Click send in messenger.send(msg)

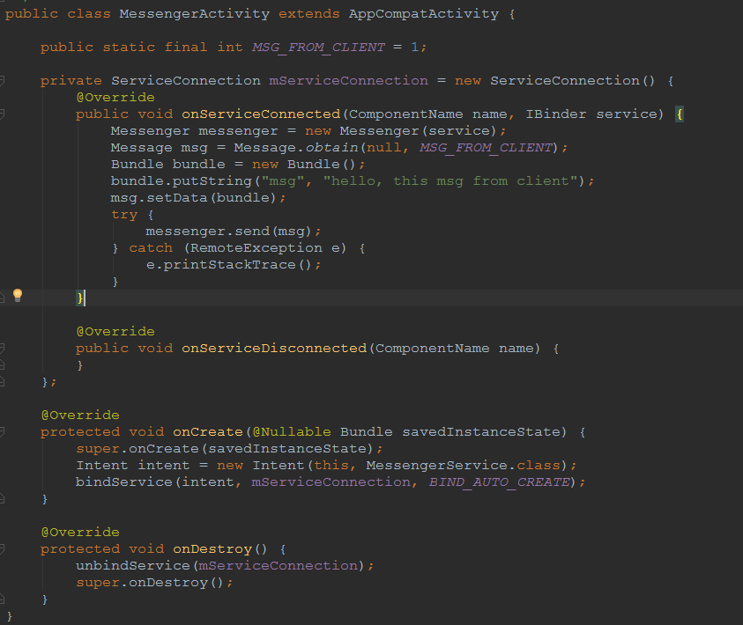click(252, 232)
